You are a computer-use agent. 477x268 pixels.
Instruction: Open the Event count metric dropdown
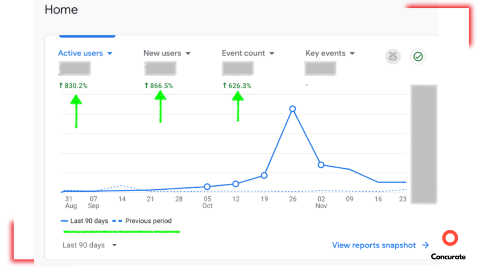272,53
